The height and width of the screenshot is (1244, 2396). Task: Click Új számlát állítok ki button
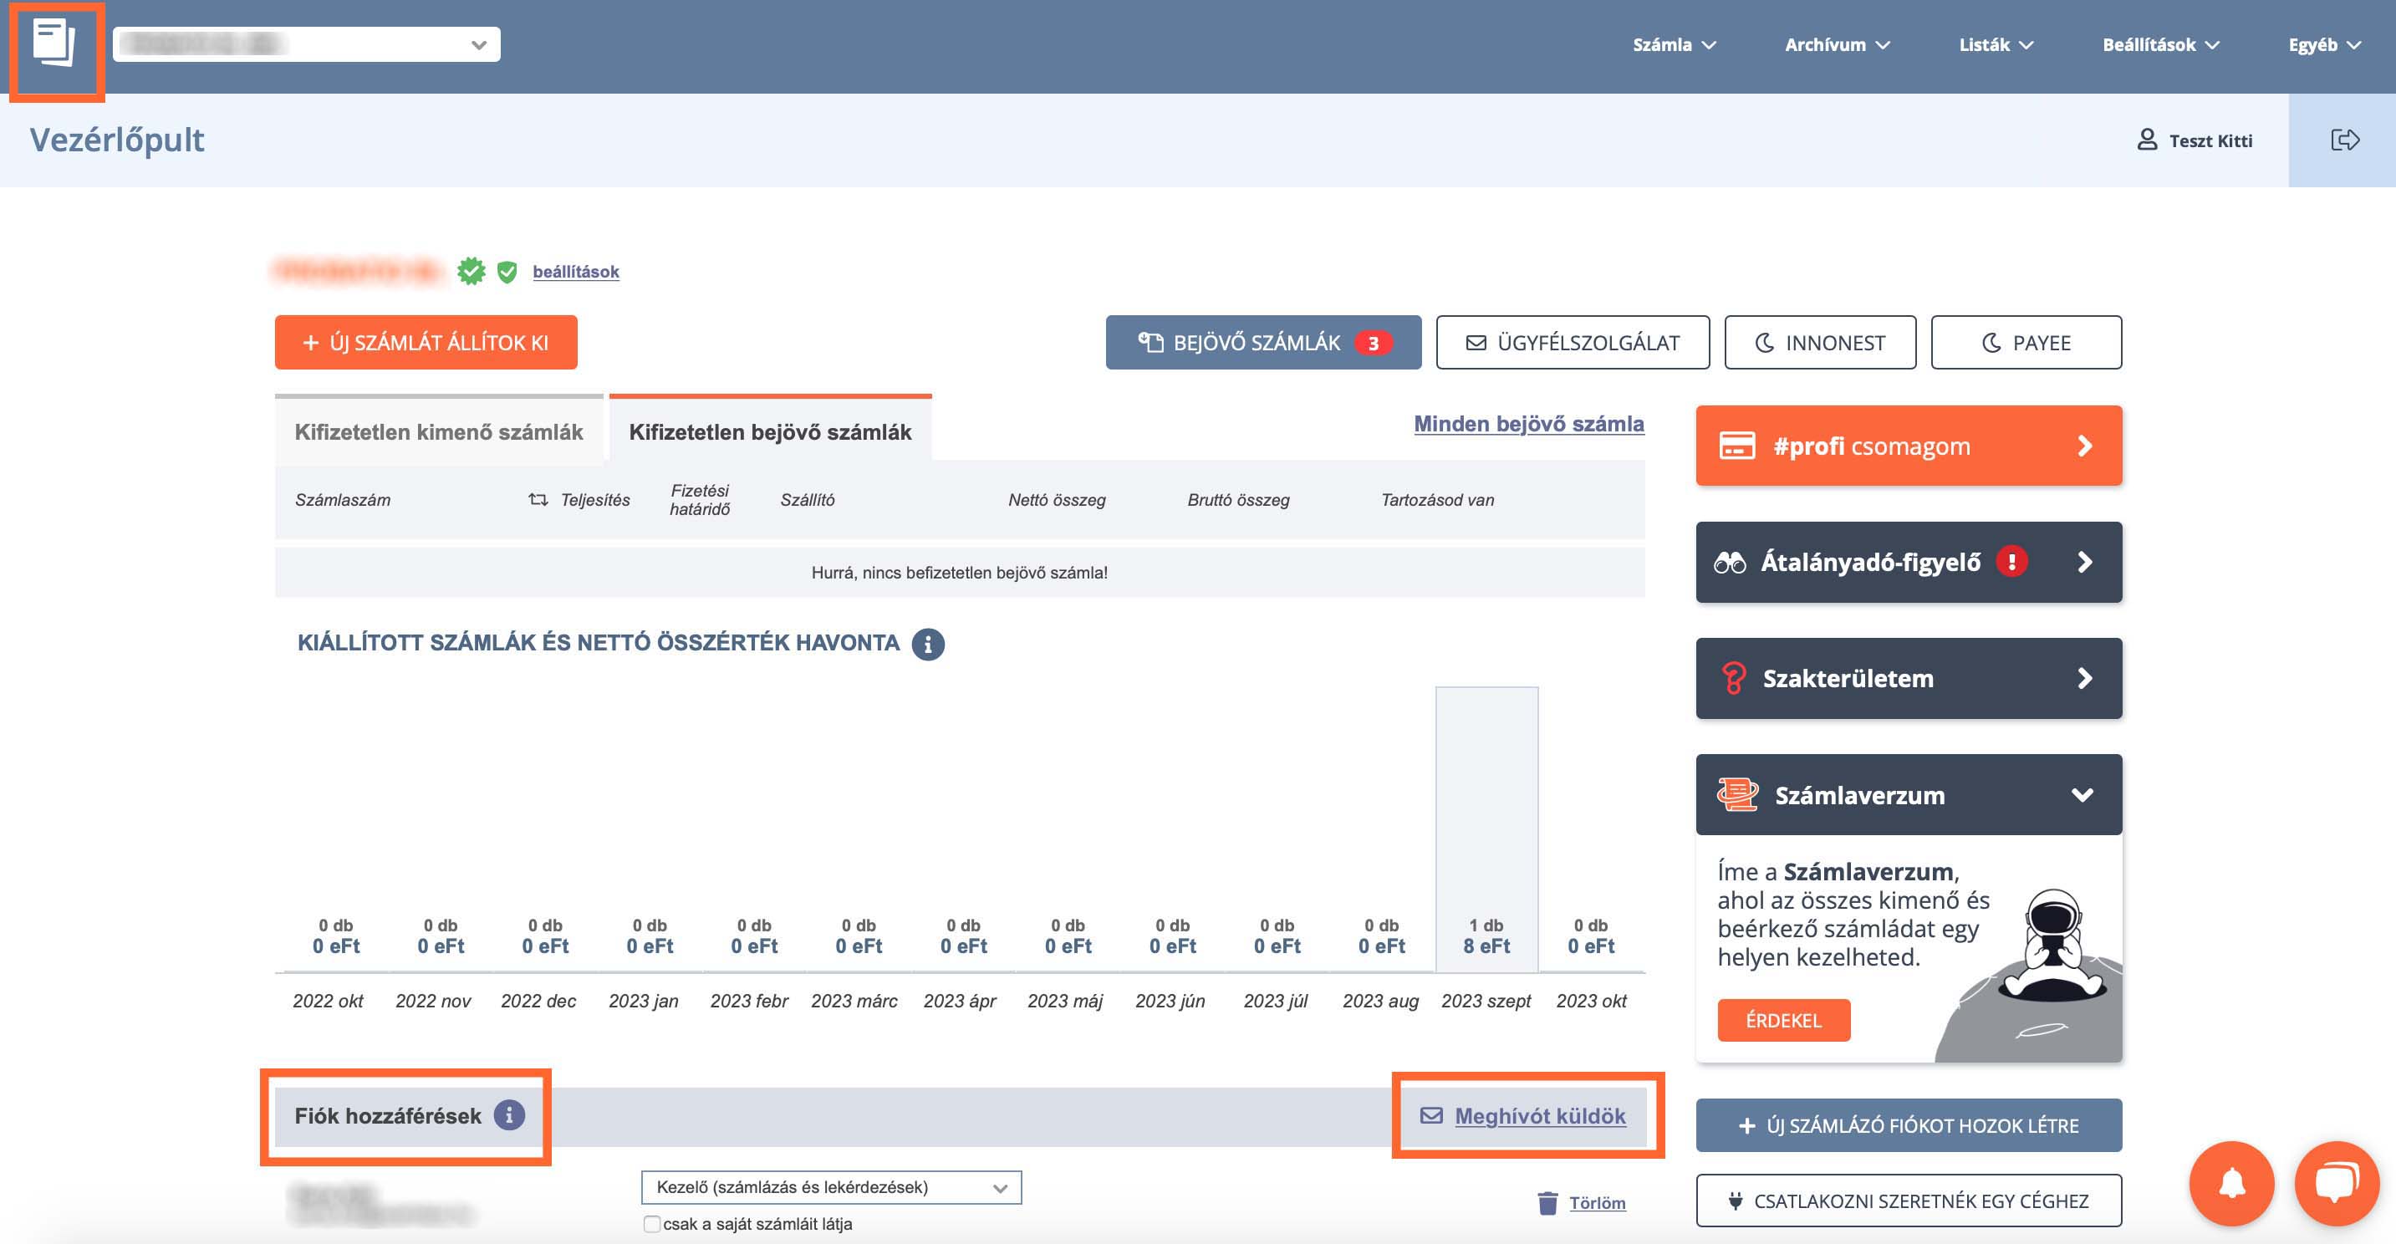[x=426, y=343]
